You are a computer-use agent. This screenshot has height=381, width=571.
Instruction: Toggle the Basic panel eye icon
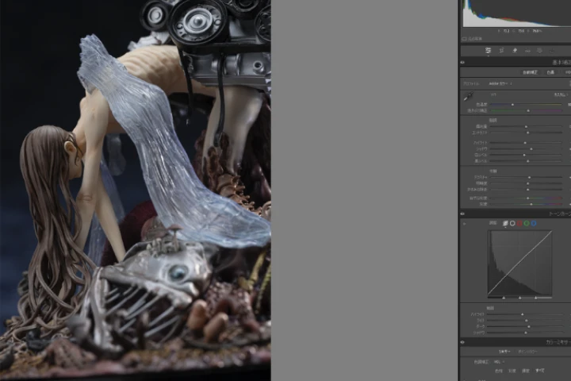(462, 63)
